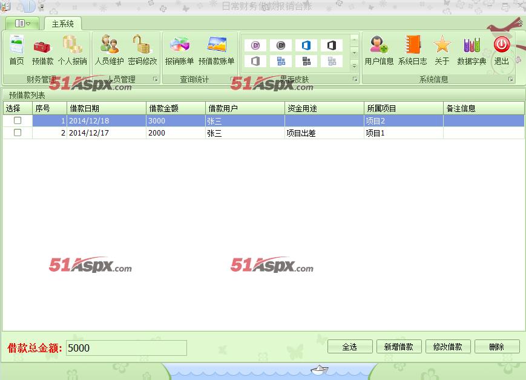
Task: Sort by the 备注信息 column header
Action: [484, 108]
